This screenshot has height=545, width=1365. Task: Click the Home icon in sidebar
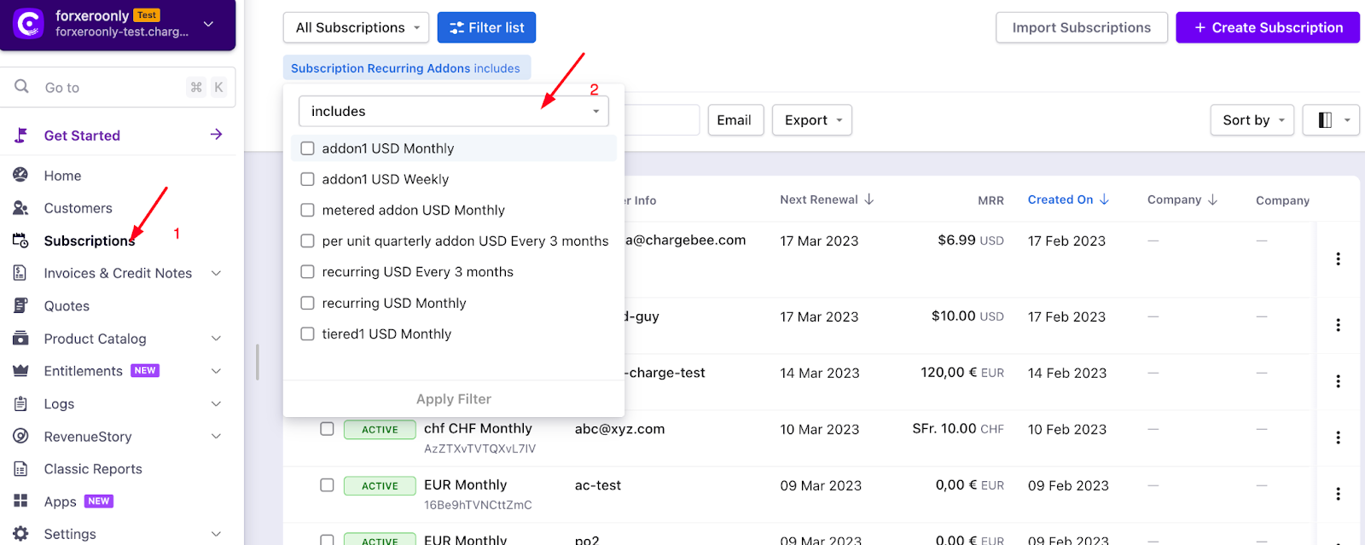coord(20,175)
